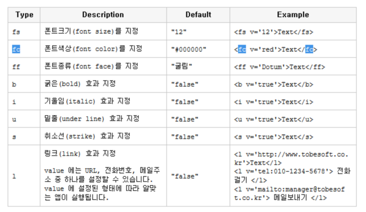Image resolution: width=366 pixels, height=212 pixels.
Task: Click the example <u v='true'>Text</u>
Action: coord(273,120)
